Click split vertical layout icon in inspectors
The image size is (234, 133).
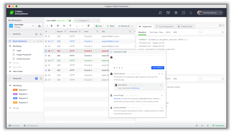220,26
